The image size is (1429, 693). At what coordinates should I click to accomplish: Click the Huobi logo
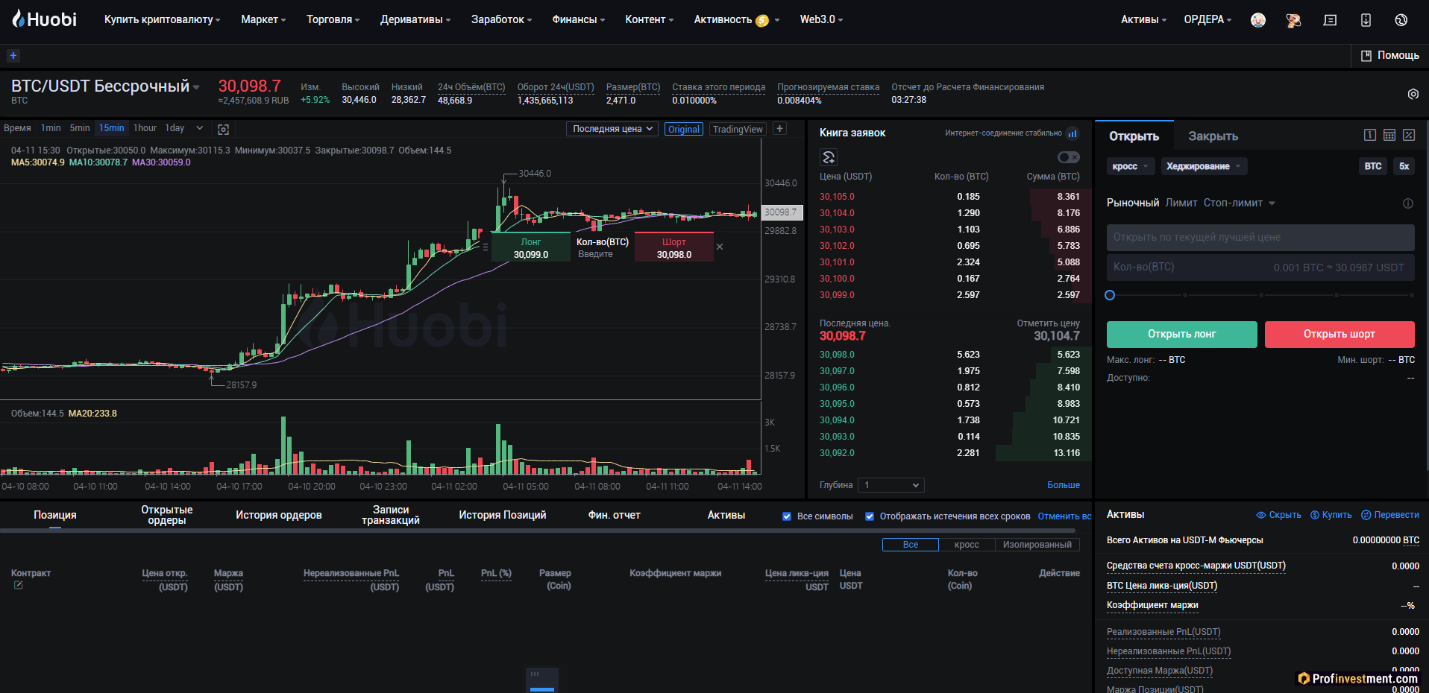45,19
